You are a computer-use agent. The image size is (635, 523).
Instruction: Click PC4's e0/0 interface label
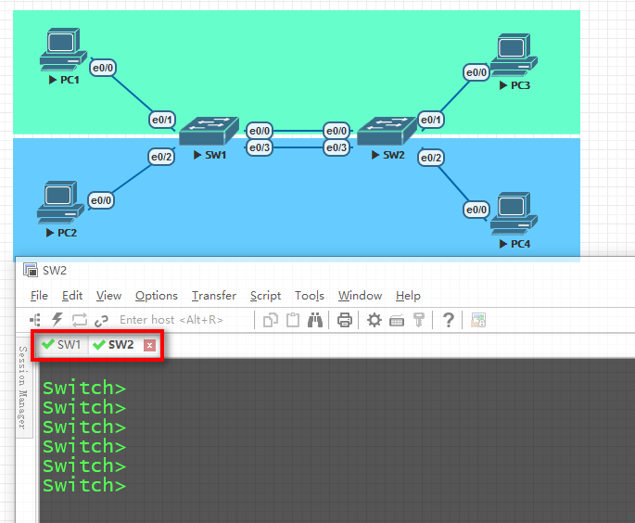(476, 210)
